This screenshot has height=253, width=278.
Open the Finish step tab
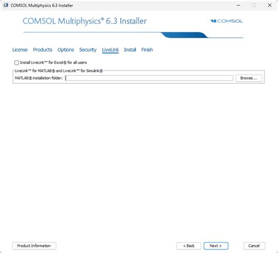[147, 50]
